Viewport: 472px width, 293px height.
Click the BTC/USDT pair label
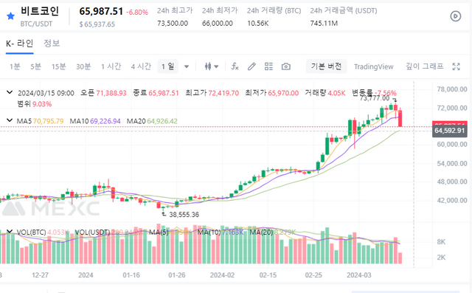(x=36, y=24)
